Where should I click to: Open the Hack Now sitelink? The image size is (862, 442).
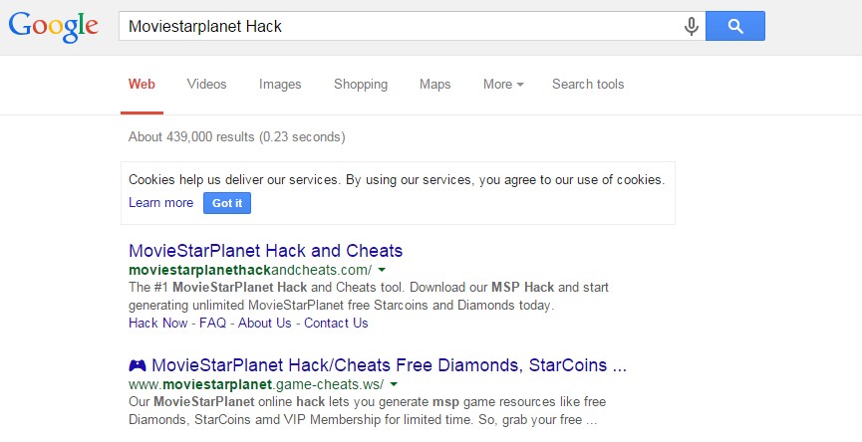click(x=158, y=323)
